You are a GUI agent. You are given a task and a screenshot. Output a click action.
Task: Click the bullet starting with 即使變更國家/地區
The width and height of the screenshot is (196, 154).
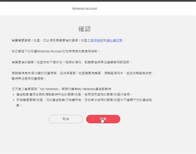[84, 102]
